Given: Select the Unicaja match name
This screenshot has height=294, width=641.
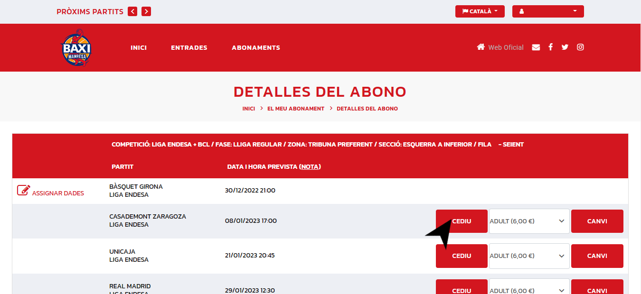Looking at the screenshot, I should point(122,251).
